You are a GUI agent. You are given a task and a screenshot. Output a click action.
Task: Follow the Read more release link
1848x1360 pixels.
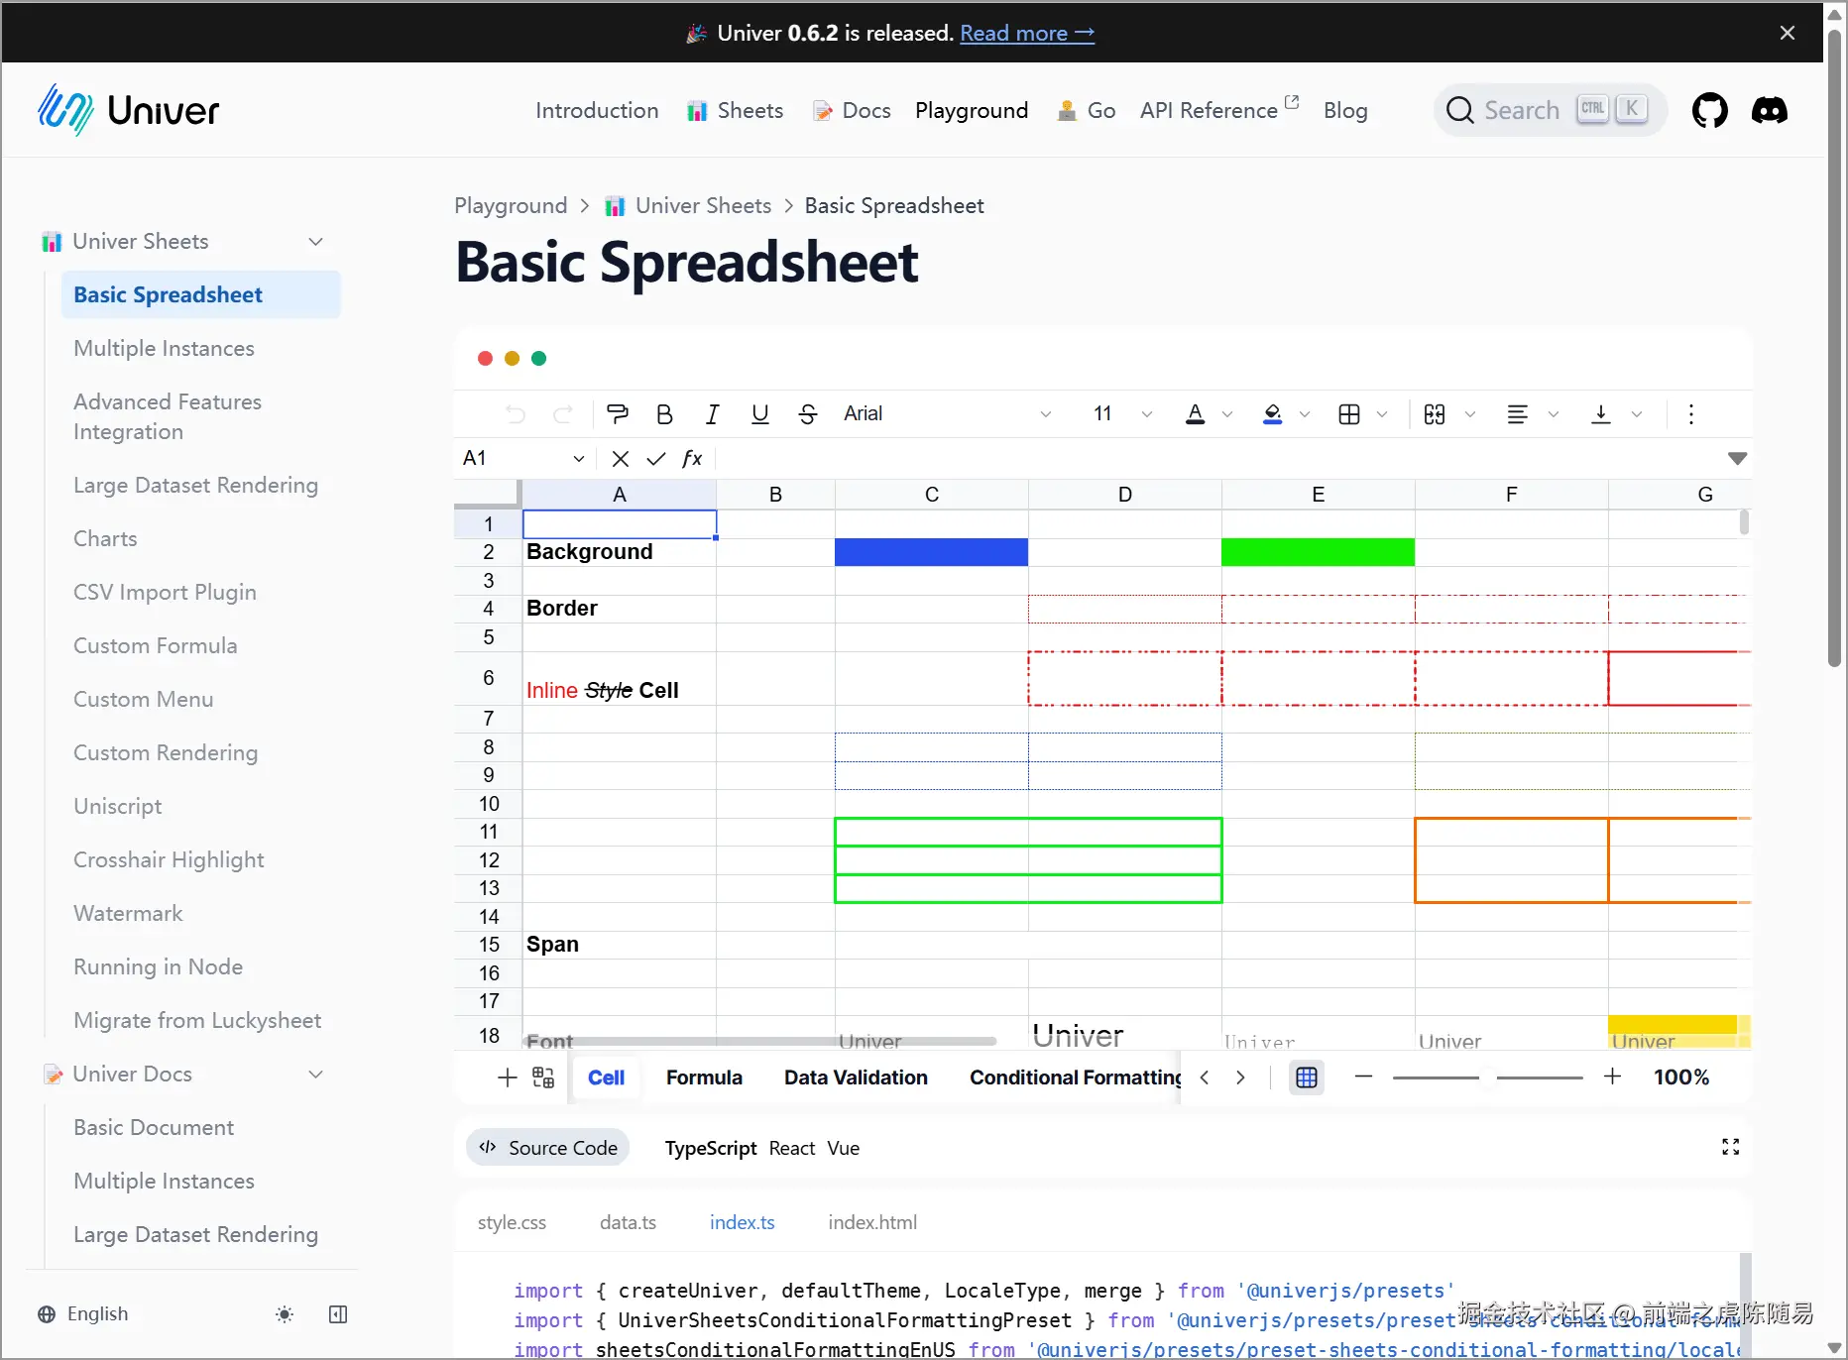(1027, 33)
